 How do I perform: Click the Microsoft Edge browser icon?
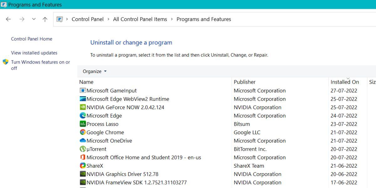[x=83, y=116]
